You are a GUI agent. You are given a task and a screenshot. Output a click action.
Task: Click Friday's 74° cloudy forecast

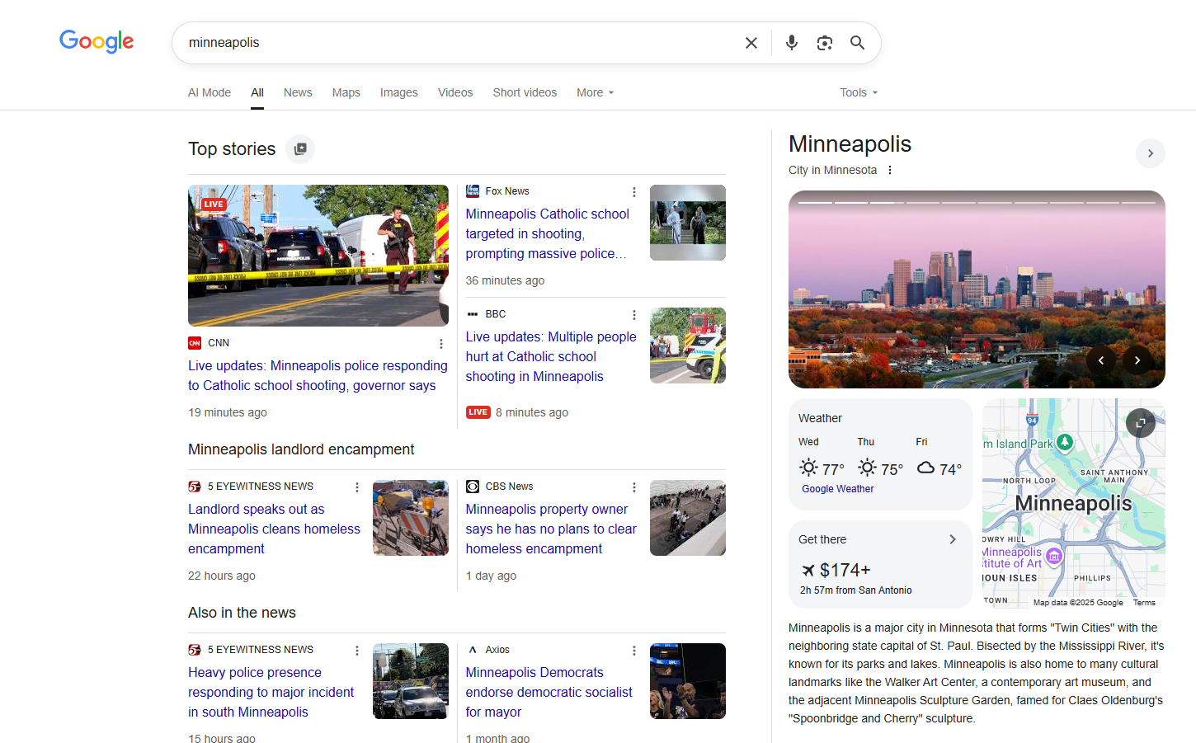click(x=939, y=468)
